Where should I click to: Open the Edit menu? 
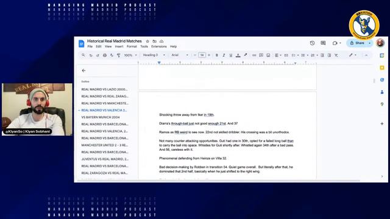(x=99, y=46)
